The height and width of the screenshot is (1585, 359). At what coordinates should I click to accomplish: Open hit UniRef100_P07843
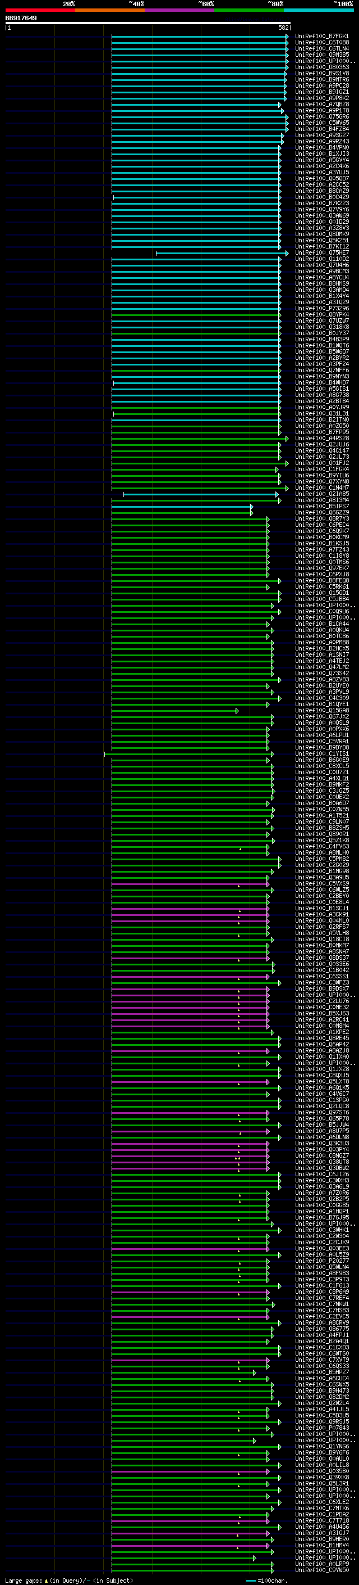click(x=322, y=1428)
